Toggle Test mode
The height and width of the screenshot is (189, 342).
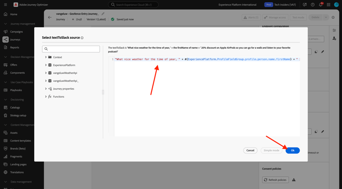click(298, 17)
